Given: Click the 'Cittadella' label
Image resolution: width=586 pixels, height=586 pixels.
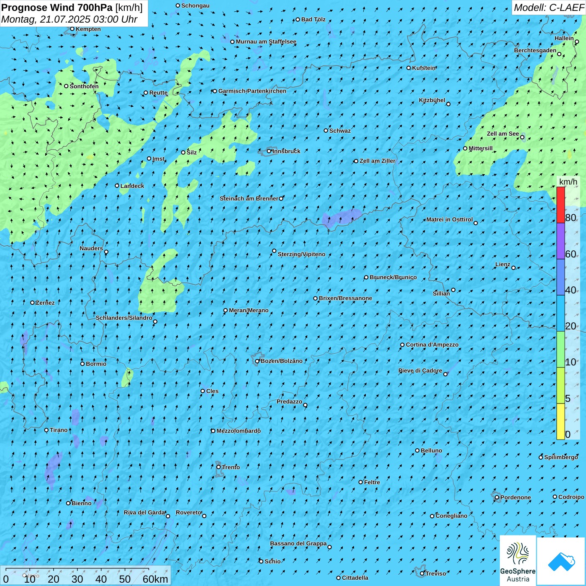Looking at the screenshot, I should pos(355,578).
